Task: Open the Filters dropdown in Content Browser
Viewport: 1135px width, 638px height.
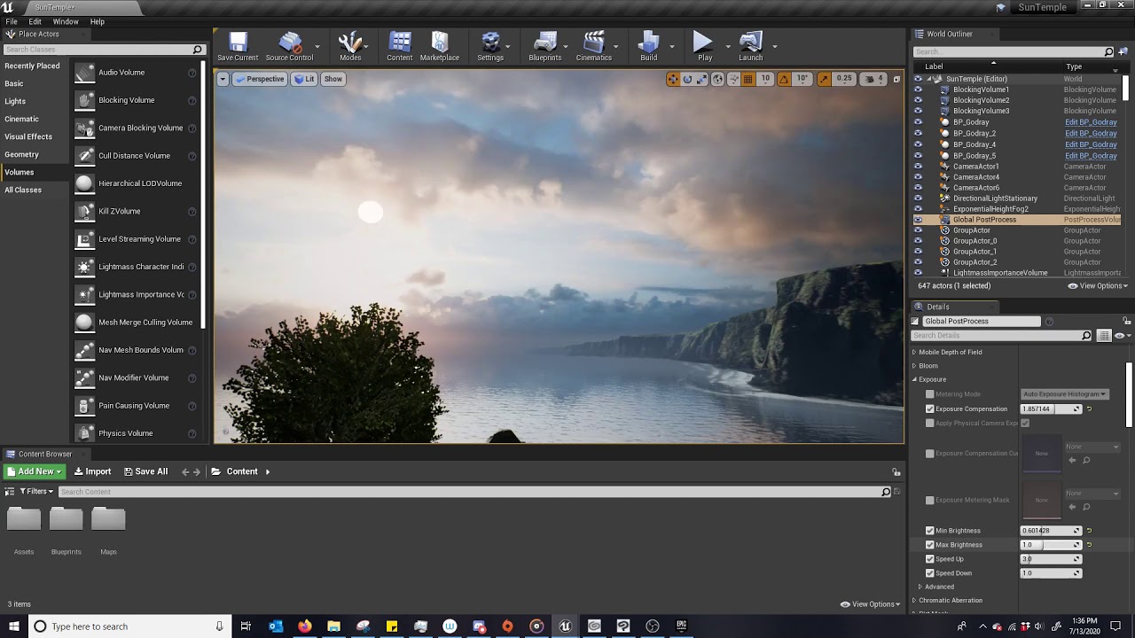Action: tap(35, 492)
